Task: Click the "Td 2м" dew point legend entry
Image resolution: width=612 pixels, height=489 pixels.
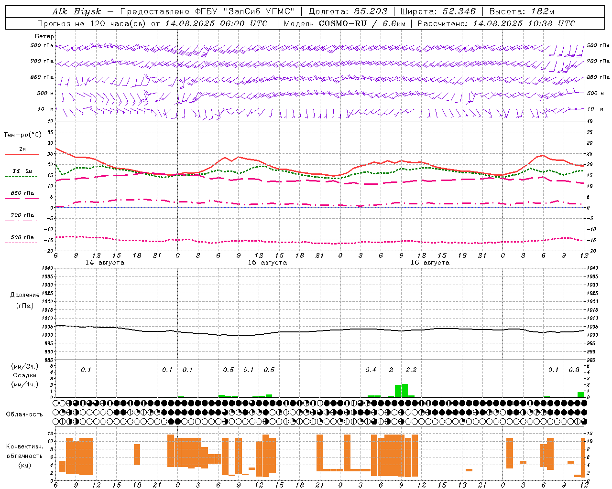Action: [x=22, y=171]
